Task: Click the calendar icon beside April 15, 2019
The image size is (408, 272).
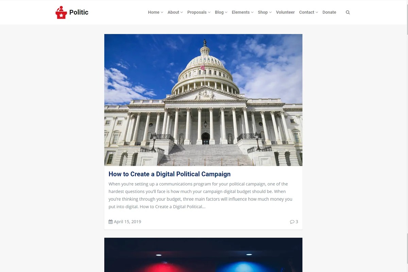Action: [x=111, y=222]
